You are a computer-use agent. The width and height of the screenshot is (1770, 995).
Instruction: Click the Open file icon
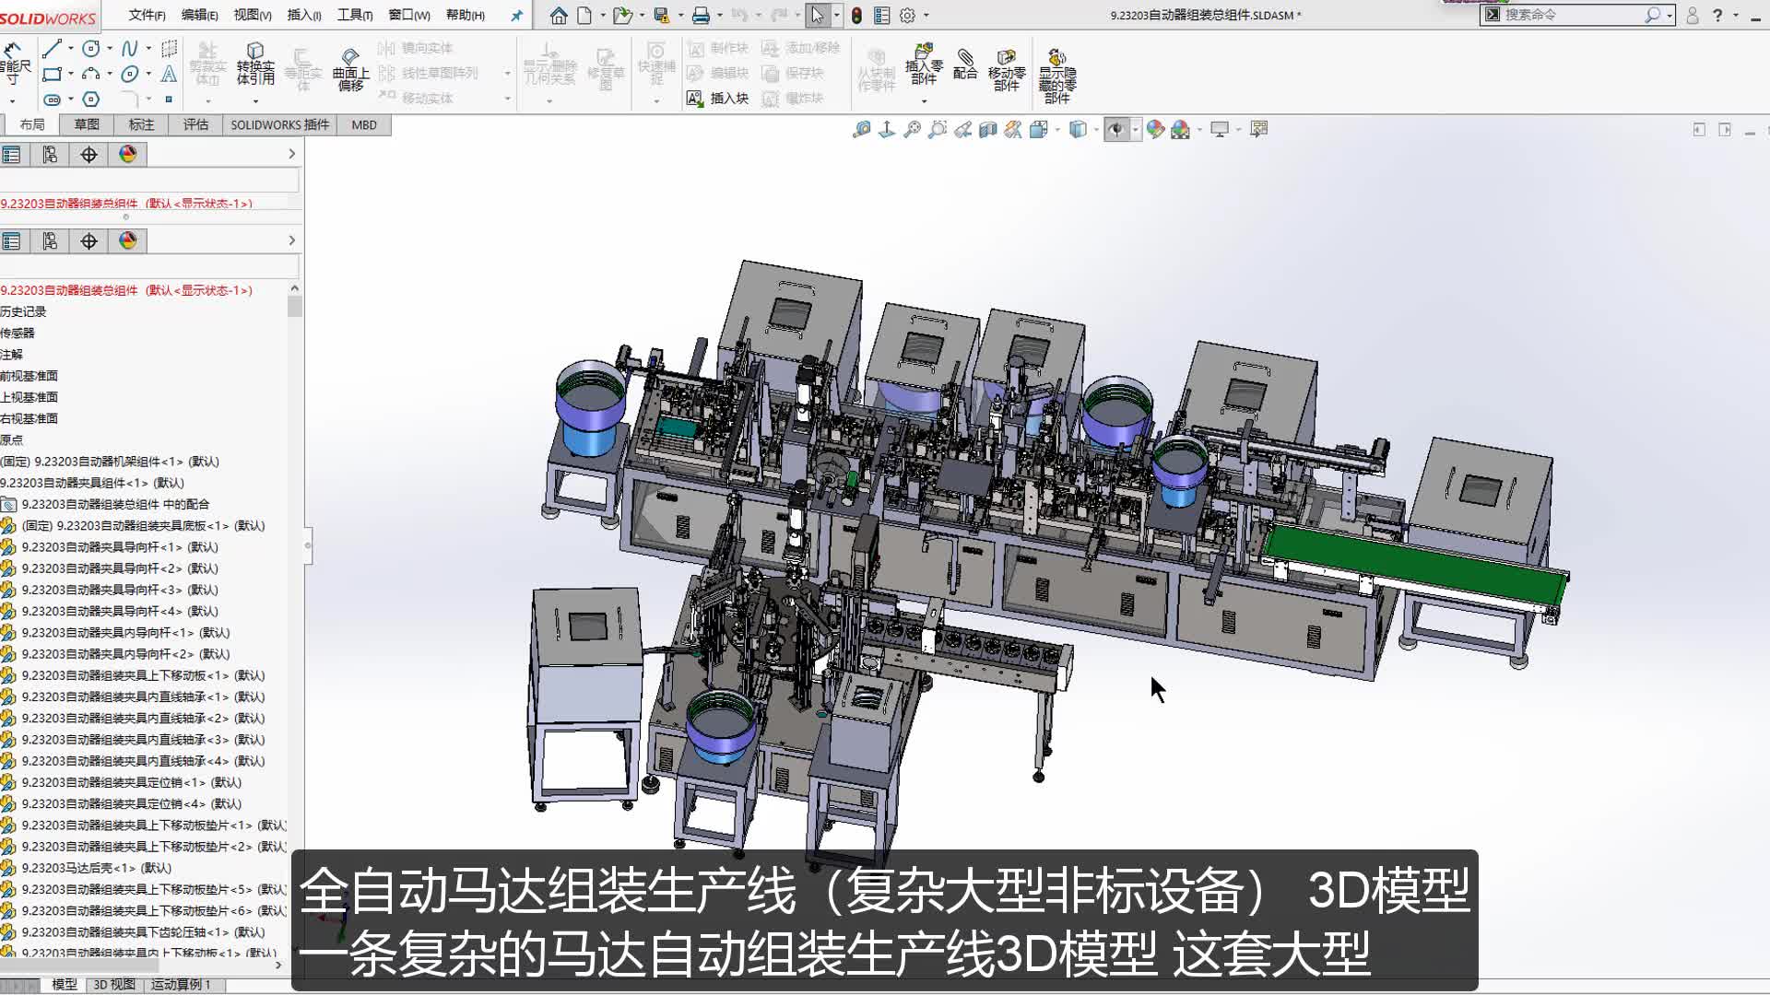(x=622, y=16)
